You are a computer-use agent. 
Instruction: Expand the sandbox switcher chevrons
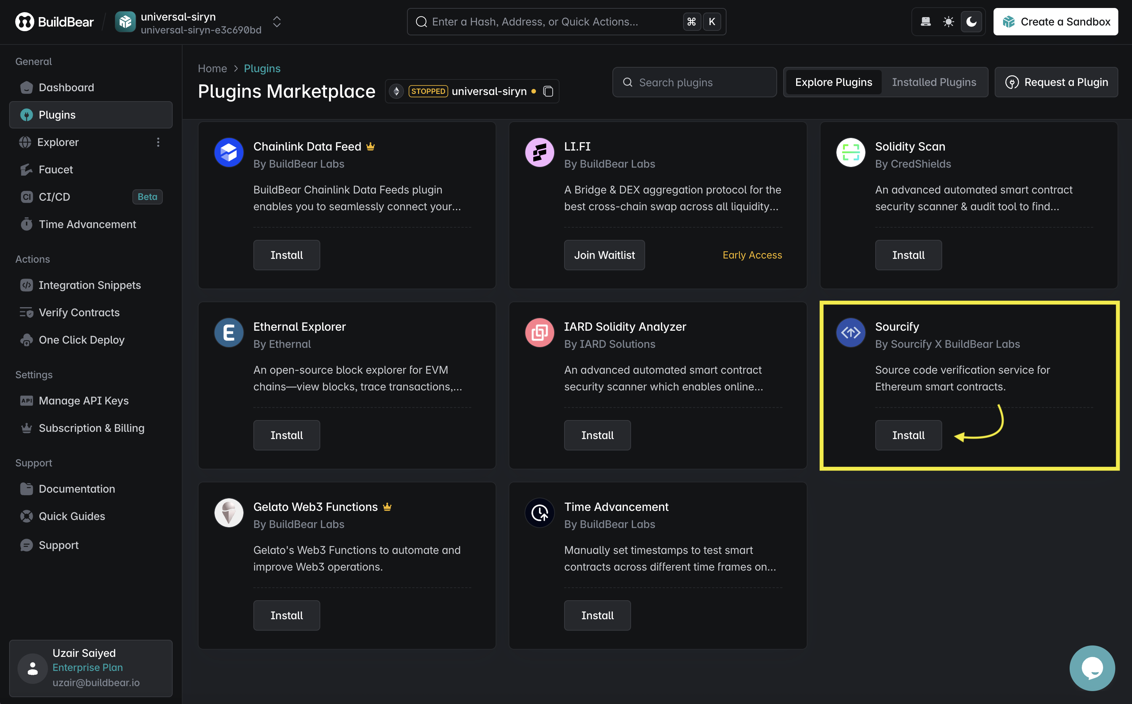[x=277, y=22]
